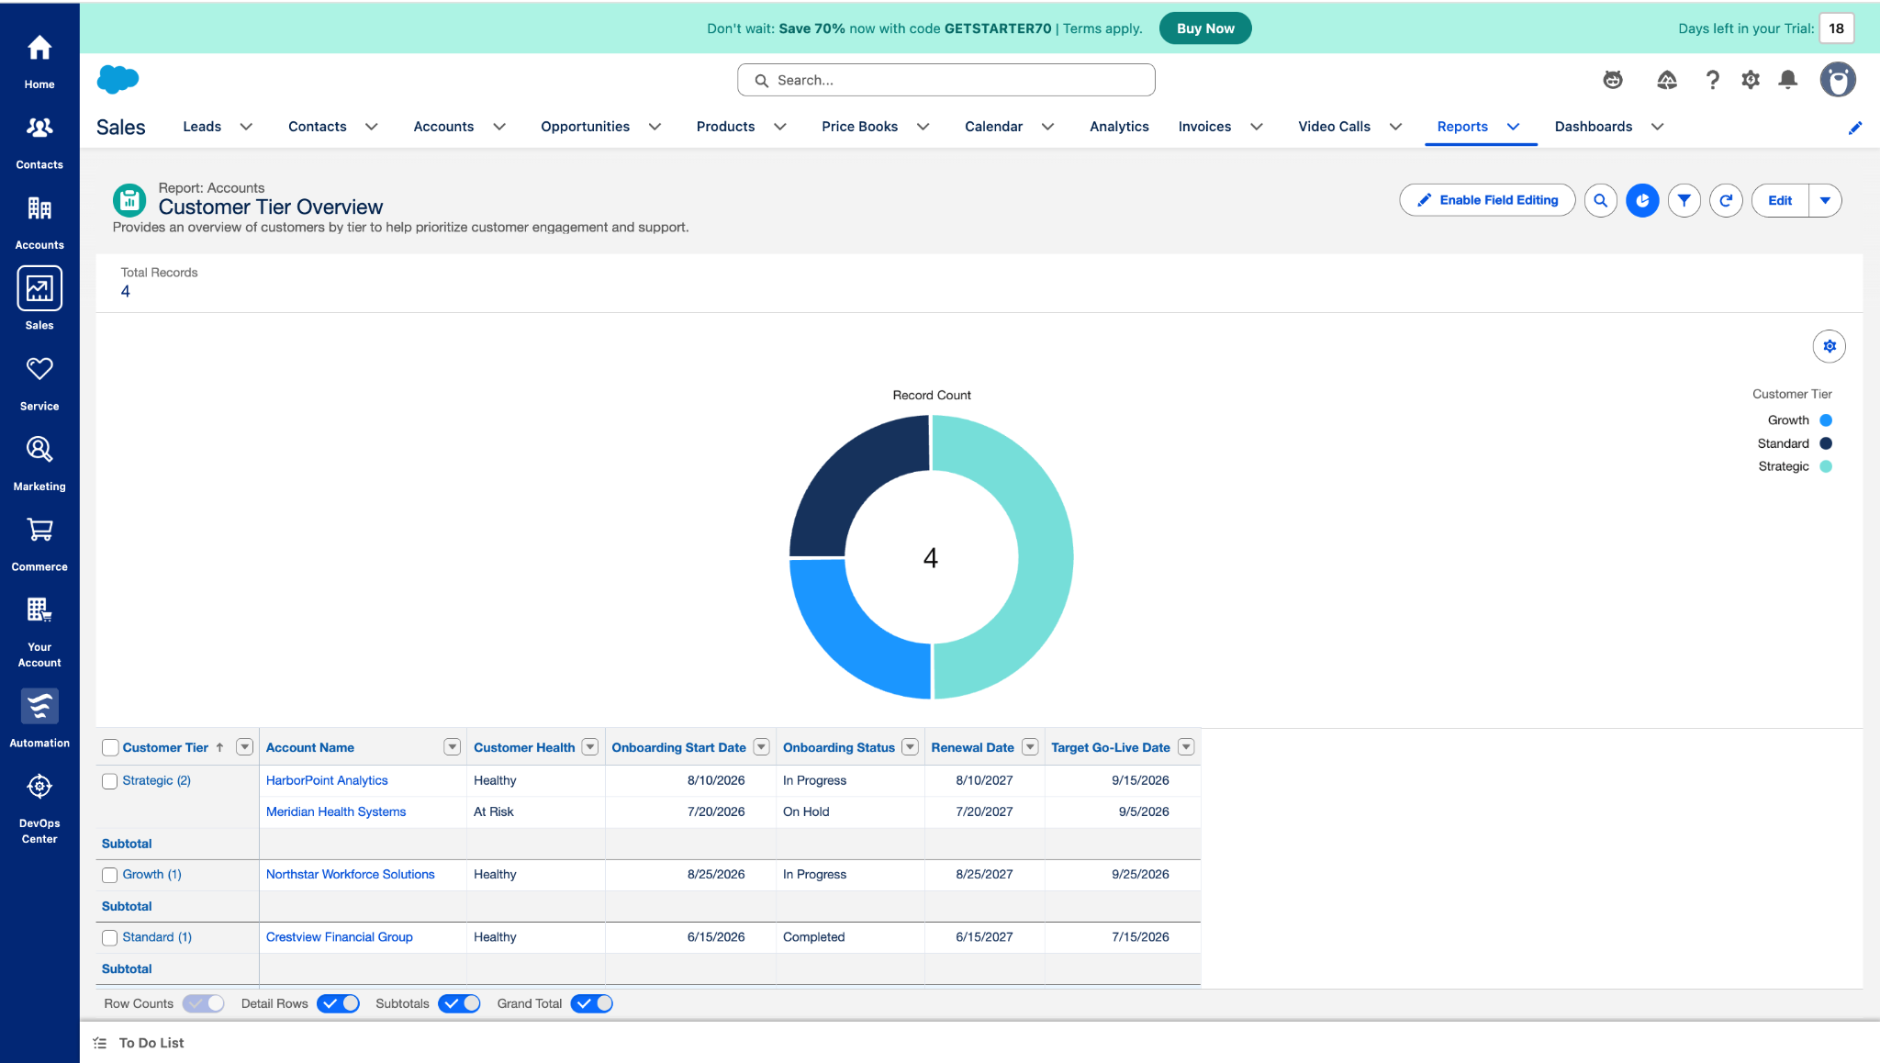The height and width of the screenshot is (1063, 1880).
Task: Open the Analytics tab
Action: (x=1119, y=127)
